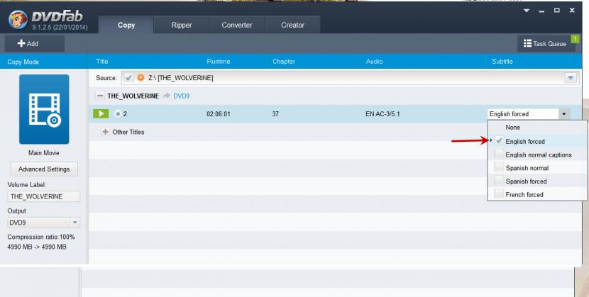
Task: Click the Subtitle column header
Action: (502, 62)
